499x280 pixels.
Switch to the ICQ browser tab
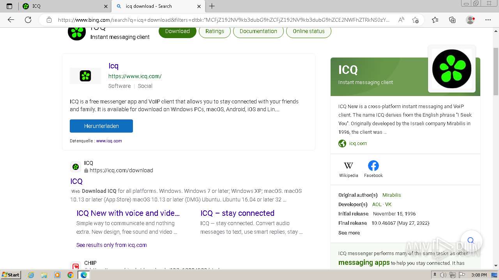tap(65, 6)
